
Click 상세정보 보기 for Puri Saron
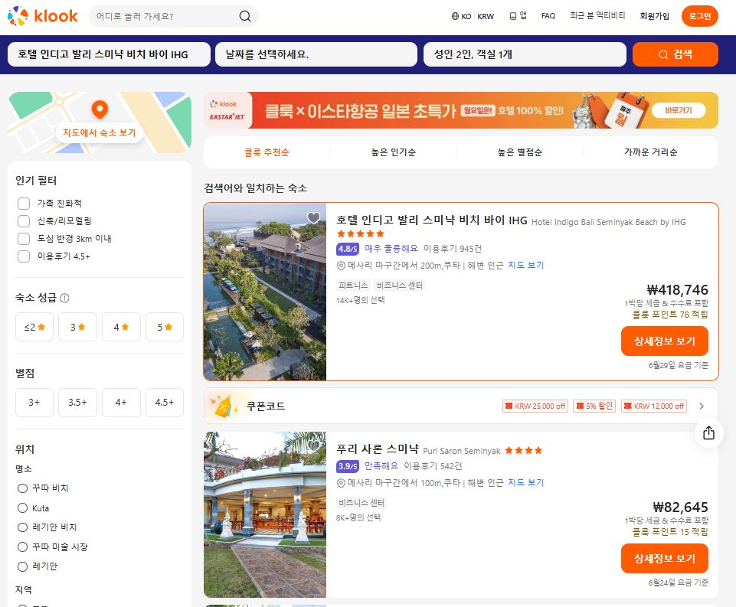coord(665,558)
